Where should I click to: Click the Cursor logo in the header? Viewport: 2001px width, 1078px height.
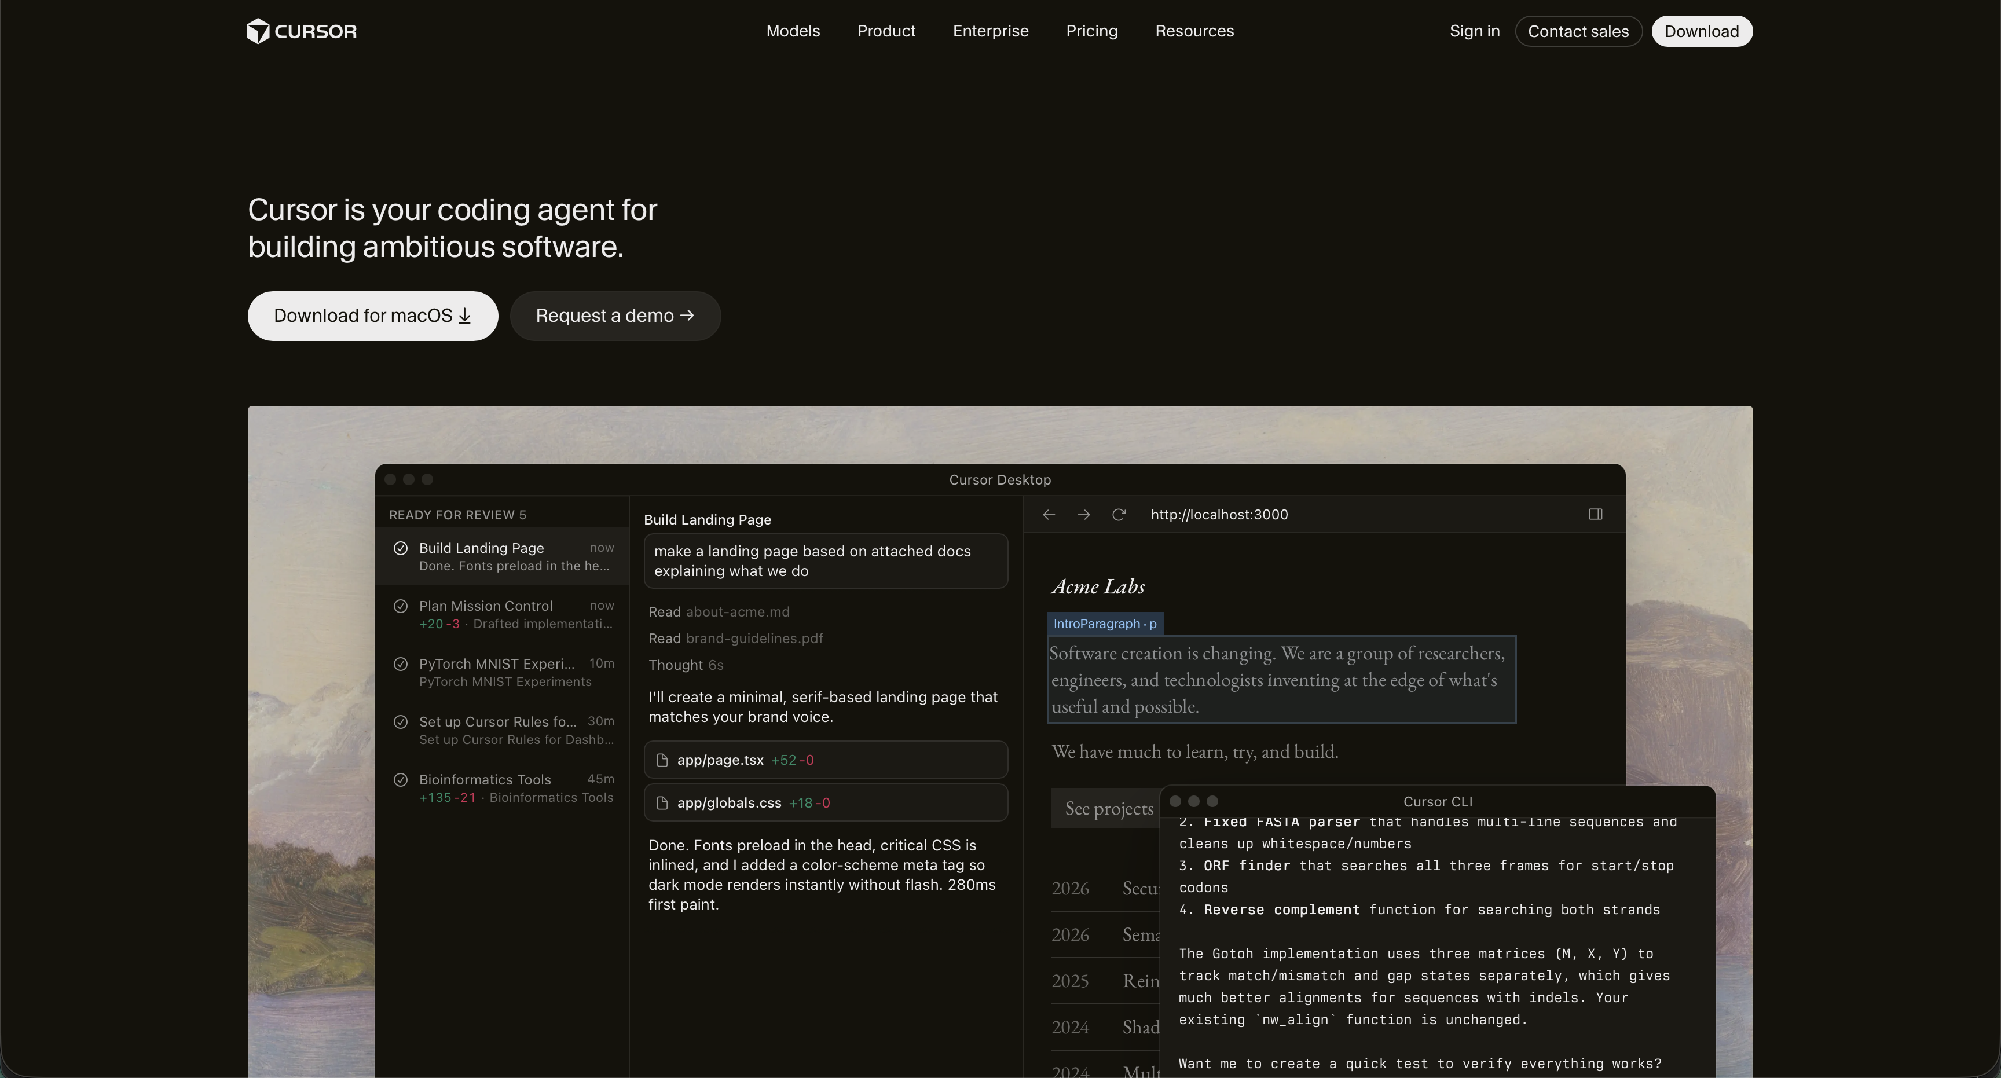coord(302,31)
